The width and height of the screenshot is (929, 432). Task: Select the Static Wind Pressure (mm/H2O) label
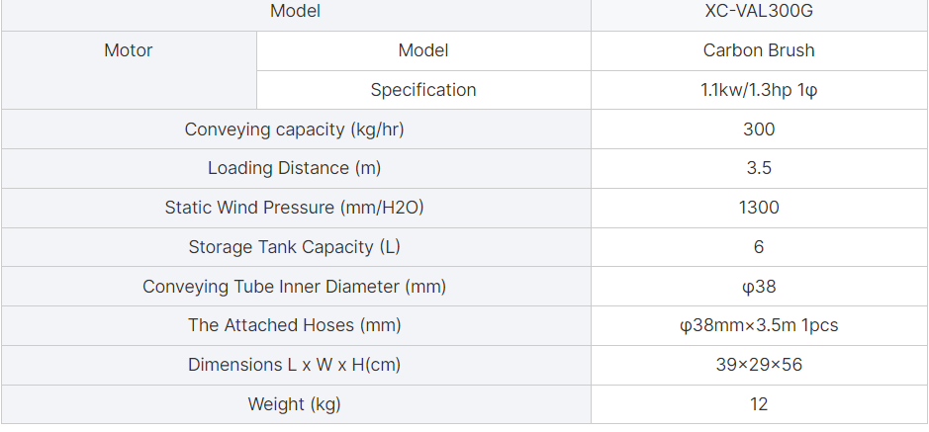(295, 208)
